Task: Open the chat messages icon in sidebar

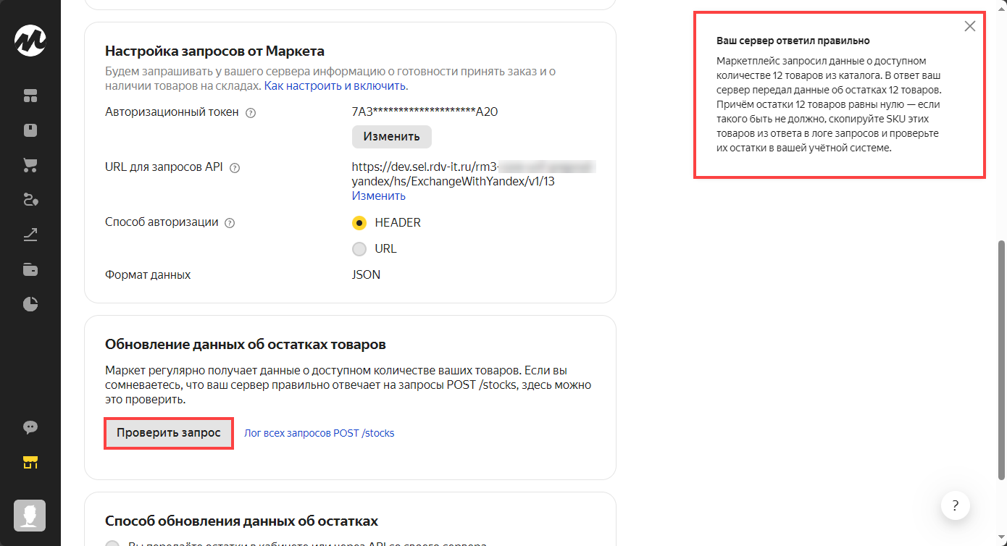Action: [x=30, y=427]
